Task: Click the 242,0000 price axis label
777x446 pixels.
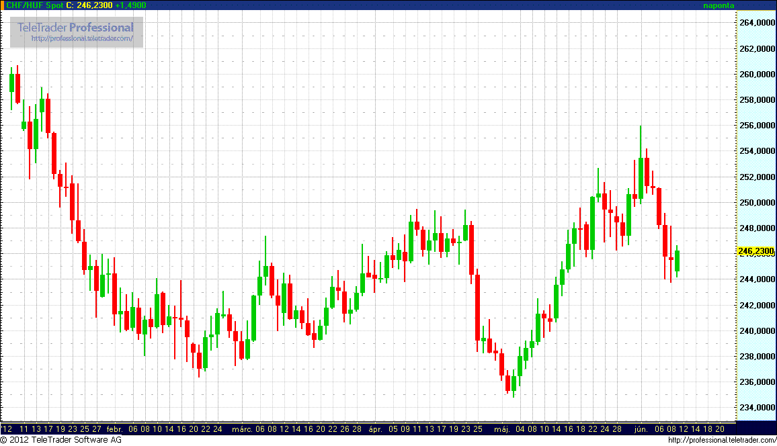Action: coord(757,305)
